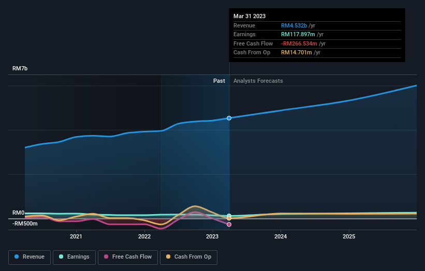Image resolution: width=425 pixels, height=271 pixels.
Task: Click the 2022 x-axis label
Action: (144, 237)
